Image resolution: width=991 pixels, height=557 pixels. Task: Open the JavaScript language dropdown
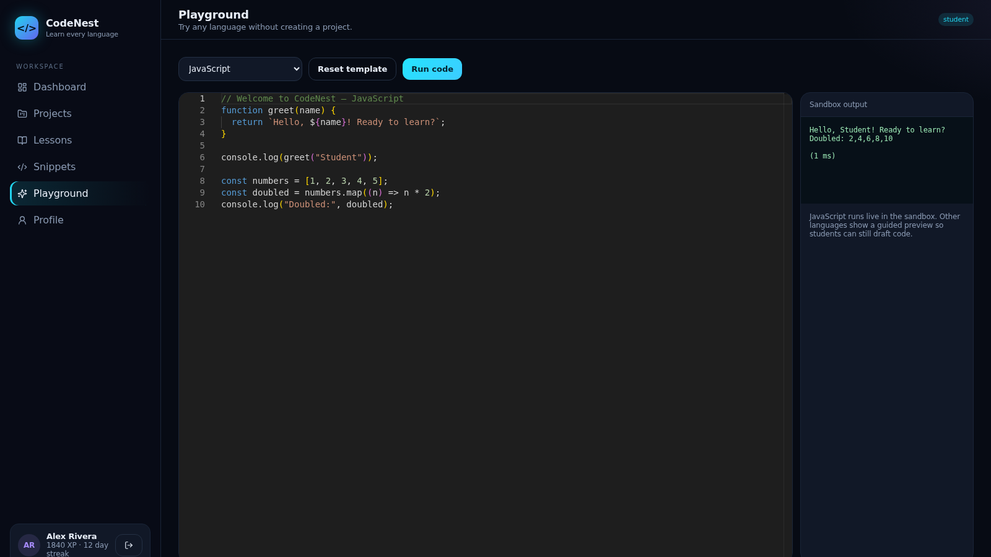240,69
